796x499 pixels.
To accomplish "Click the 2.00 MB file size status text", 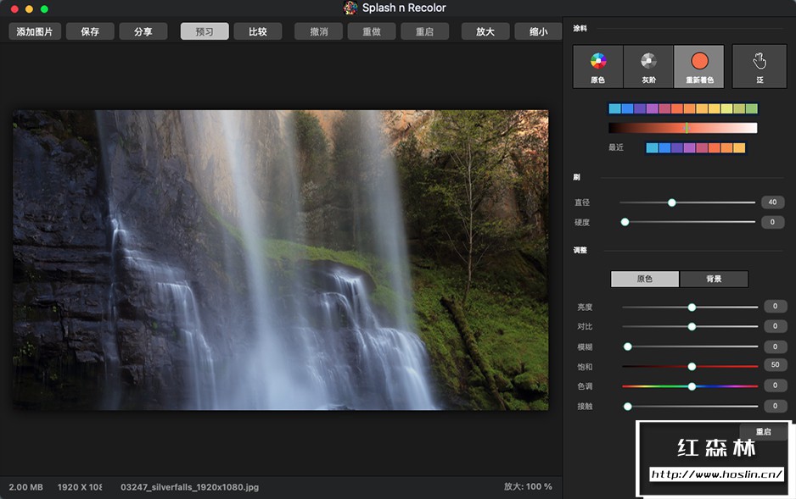I will (26, 487).
